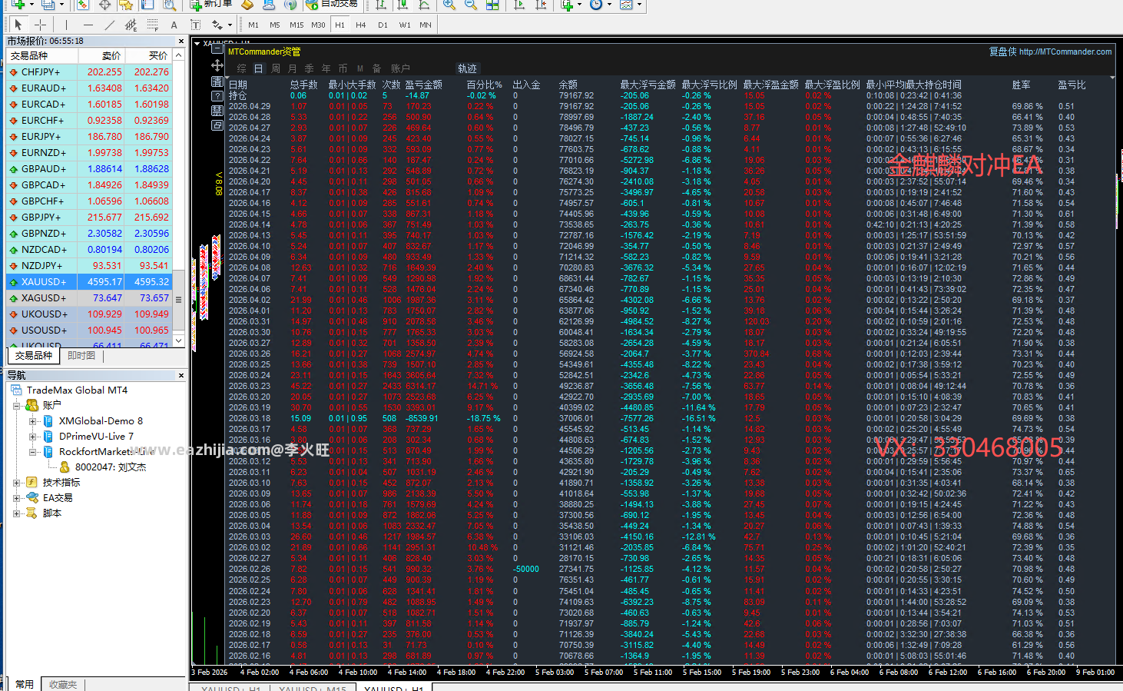1123x691 pixels.
Task: Select XAUUSD+ row in market watch
Action: click(89, 281)
